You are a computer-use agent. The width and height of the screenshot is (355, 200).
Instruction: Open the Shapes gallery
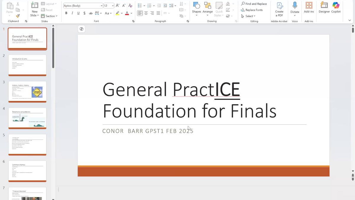point(196,9)
